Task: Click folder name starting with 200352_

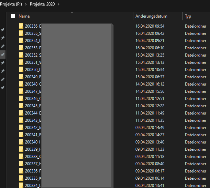Action: coord(33,55)
